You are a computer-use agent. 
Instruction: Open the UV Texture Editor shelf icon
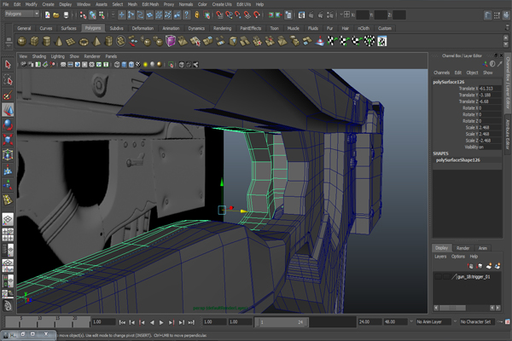(382, 42)
